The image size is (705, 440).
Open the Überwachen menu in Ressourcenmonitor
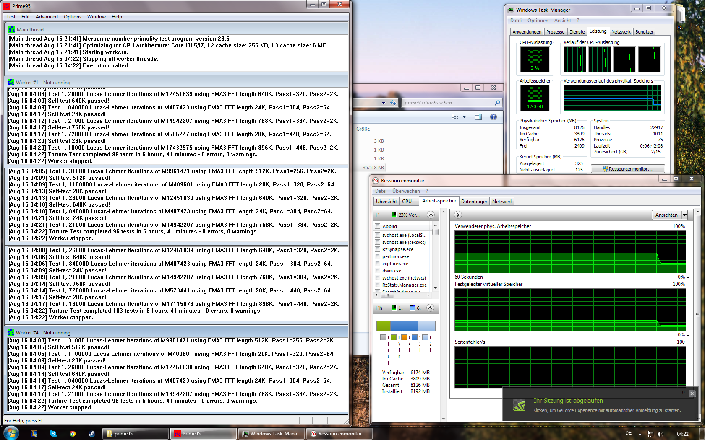point(406,191)
